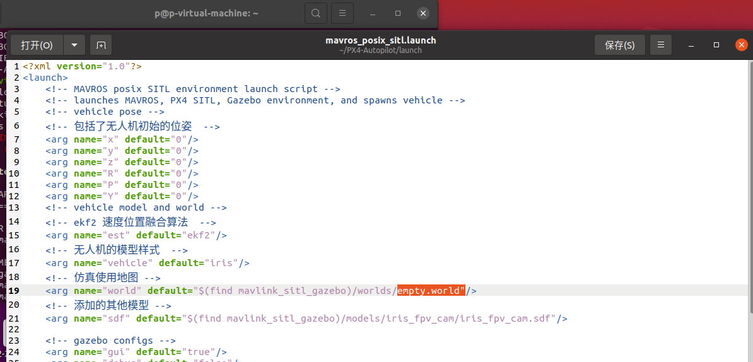753x362 pixels.
Task: Click comment 'MAVROS posix SITL environment launch script'
Action: point(193,89)
